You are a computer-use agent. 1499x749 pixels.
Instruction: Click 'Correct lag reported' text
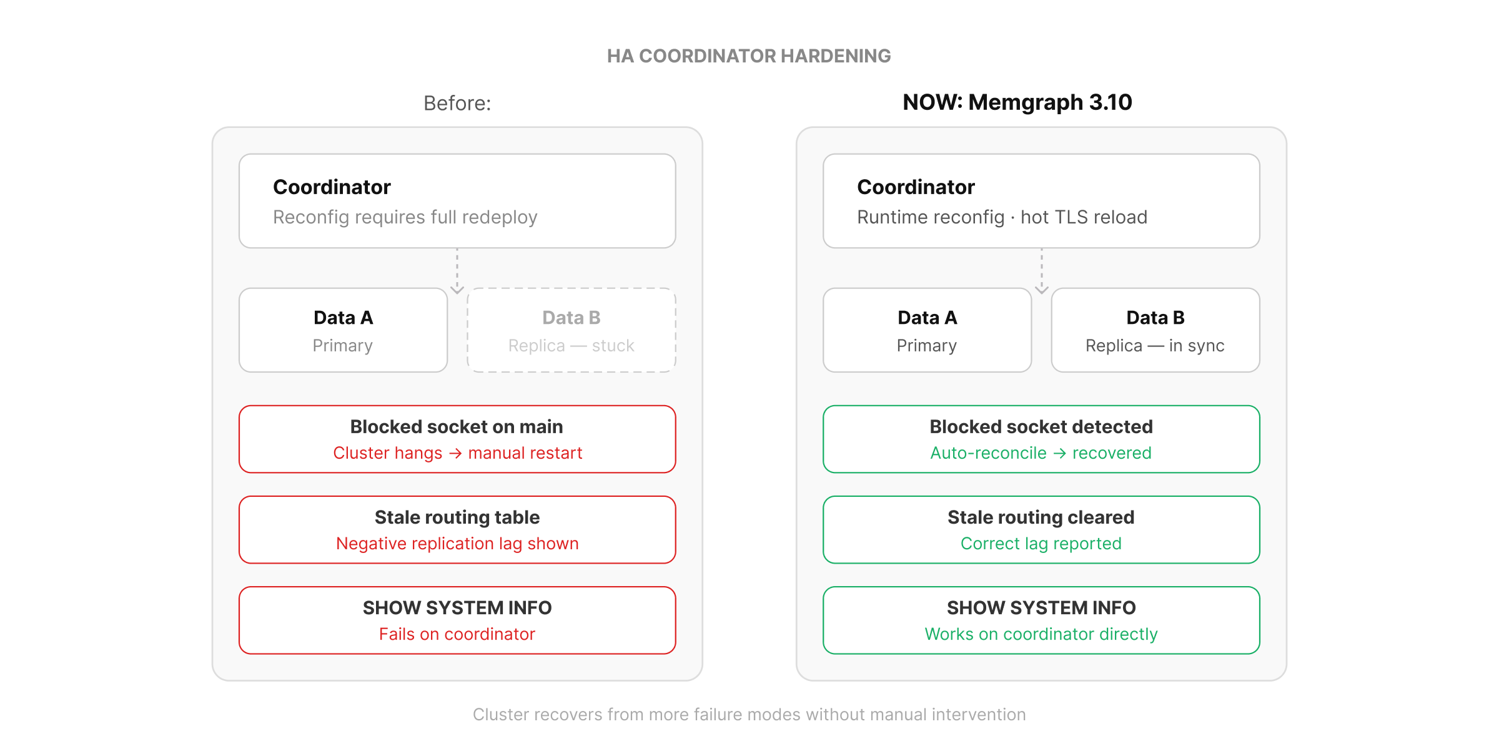pos(1041,544)
